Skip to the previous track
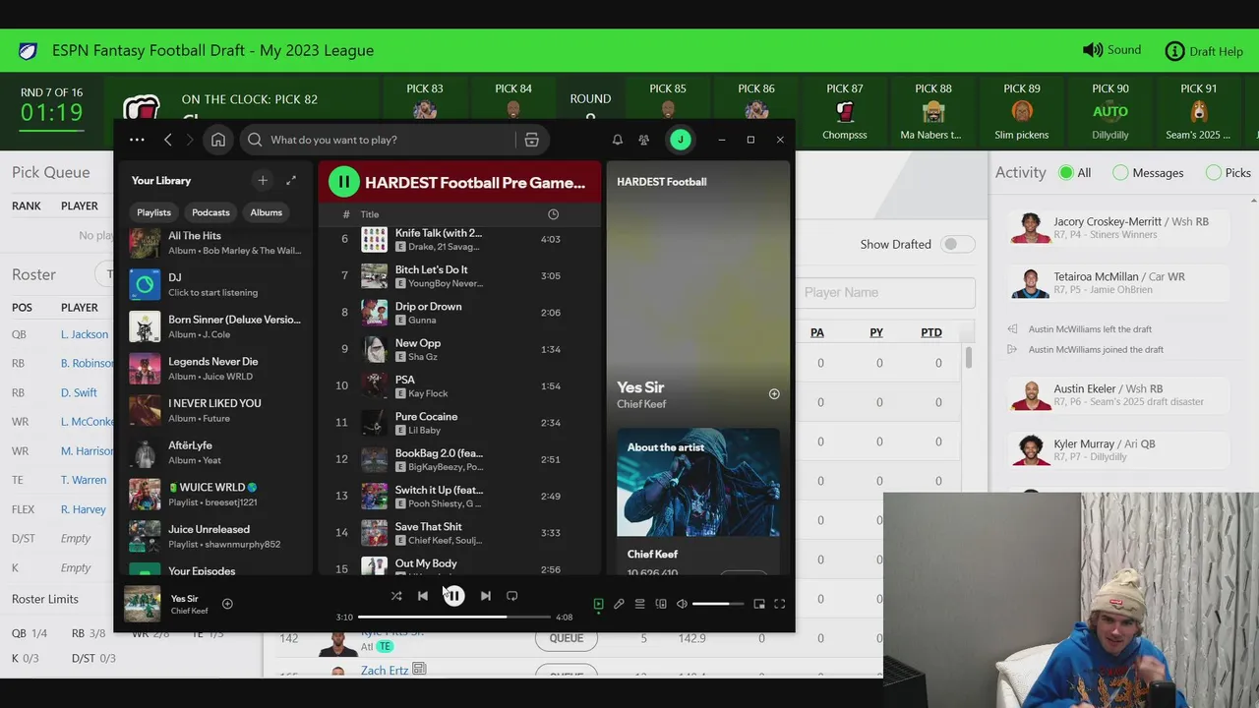Screen dimensions: 1259x708 tap(423, 596)
